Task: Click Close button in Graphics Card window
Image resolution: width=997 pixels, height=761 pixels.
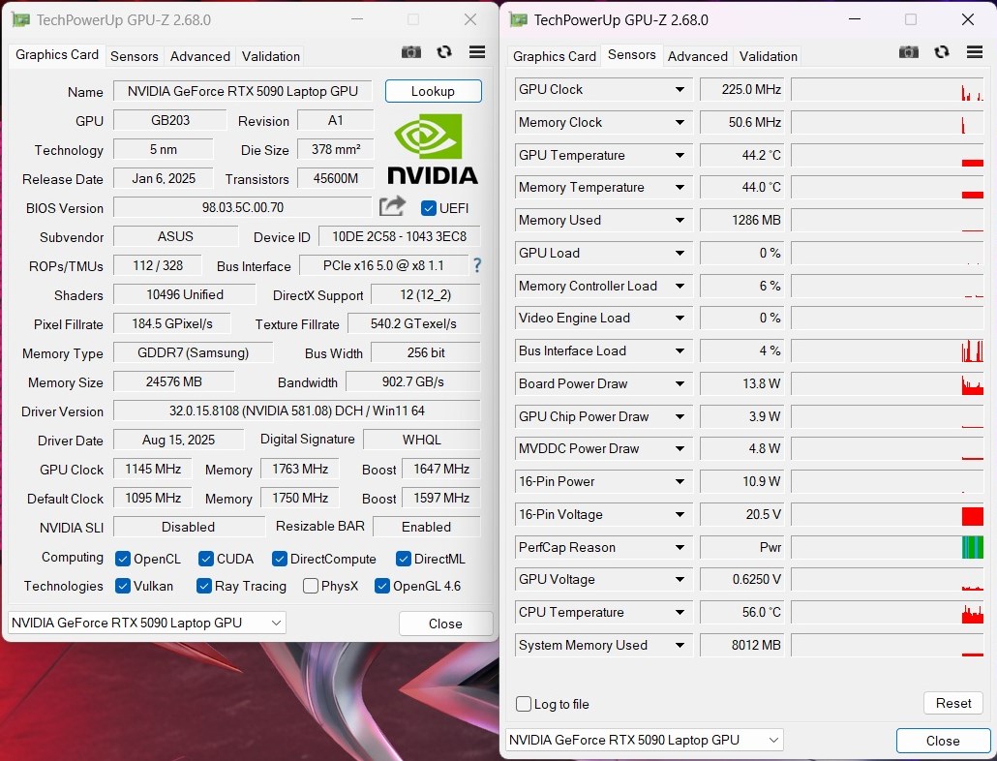Action: (x=445, y=624)
